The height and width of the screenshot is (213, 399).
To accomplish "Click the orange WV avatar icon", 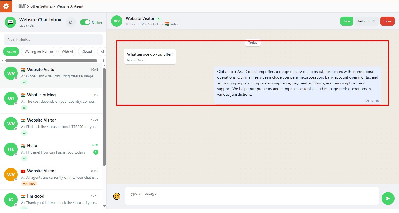I will 11,175.
